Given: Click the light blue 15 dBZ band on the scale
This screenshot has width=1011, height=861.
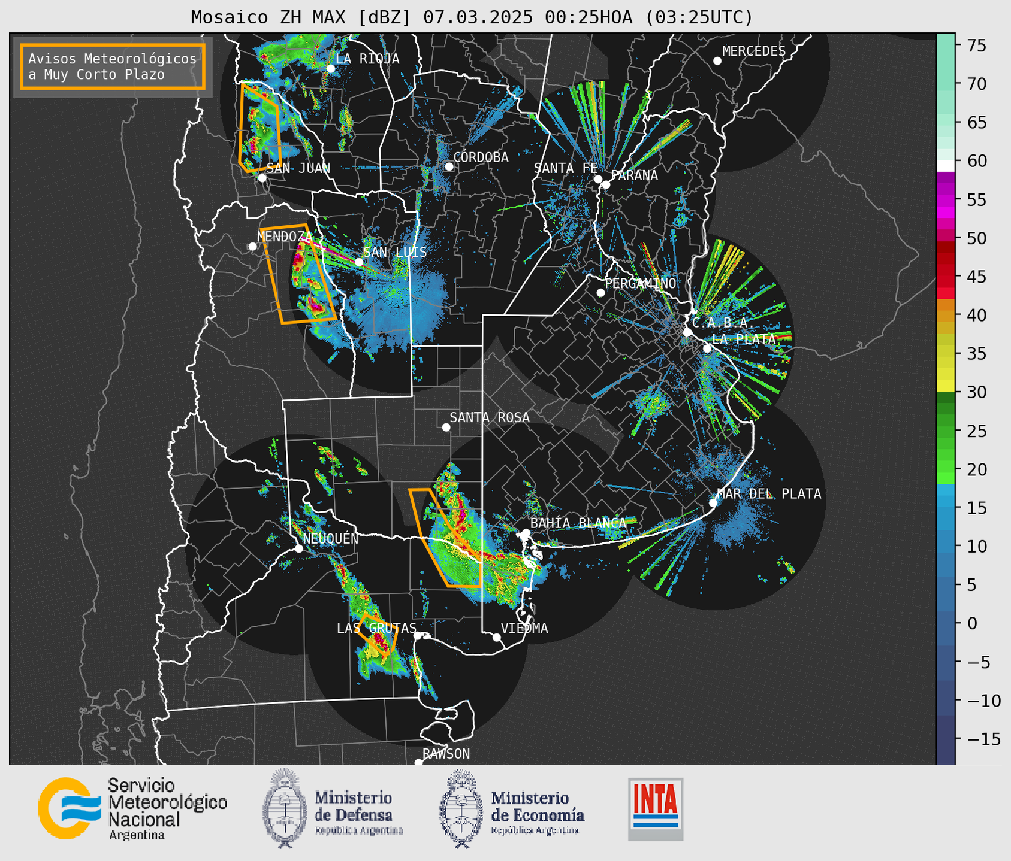Looking at the screenshot, I should pos(946,507).
